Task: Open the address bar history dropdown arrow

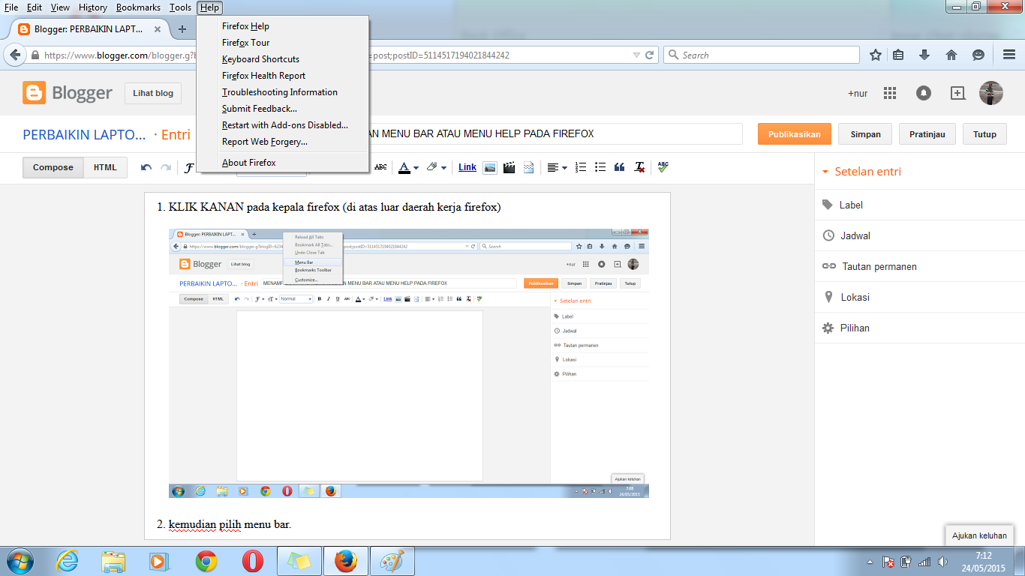Action: click(x=636, y=55)
